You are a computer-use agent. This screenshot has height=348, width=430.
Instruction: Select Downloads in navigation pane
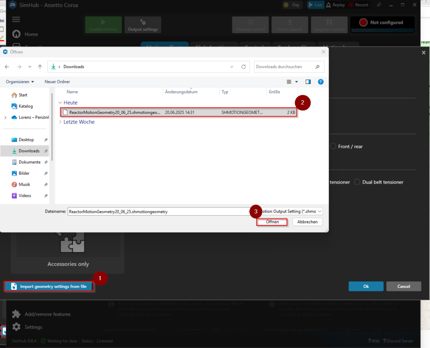25,151
